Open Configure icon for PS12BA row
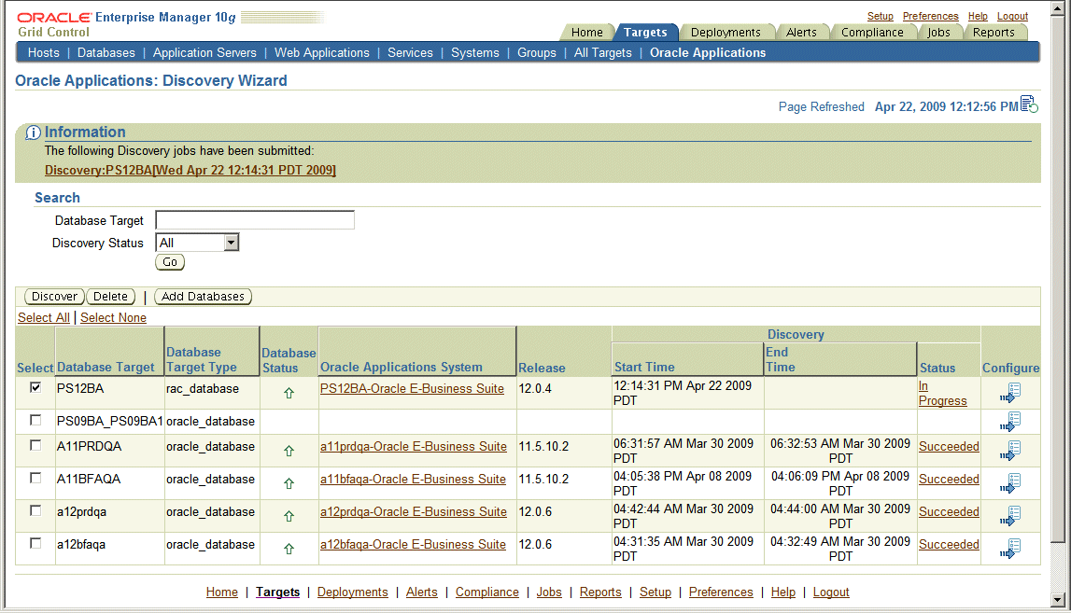The height and width of the screenshot is (613, 1071). tap(1010, 393)
